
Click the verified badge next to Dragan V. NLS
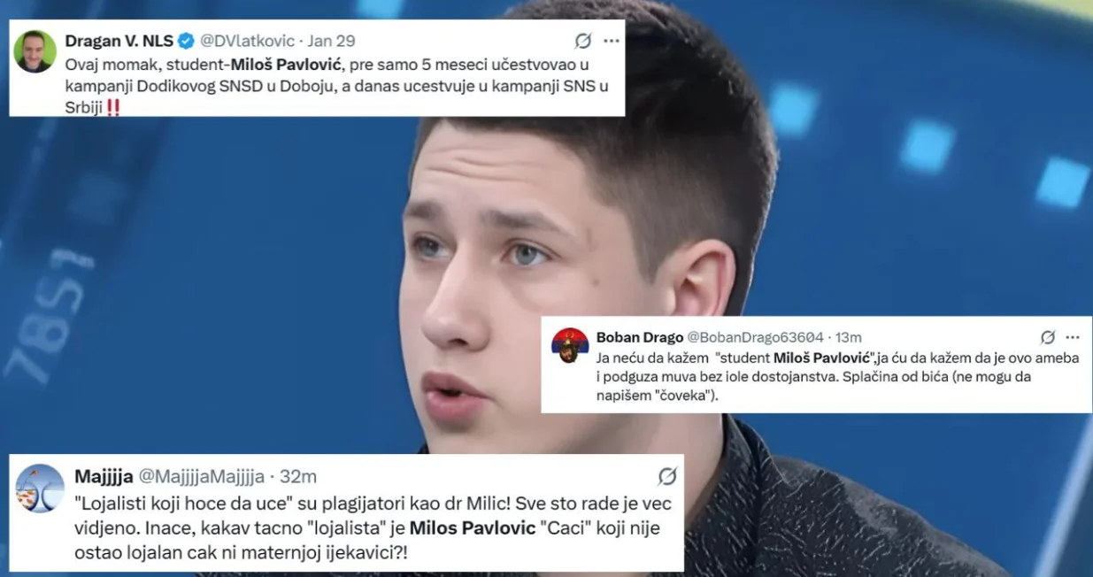(186, 41)
